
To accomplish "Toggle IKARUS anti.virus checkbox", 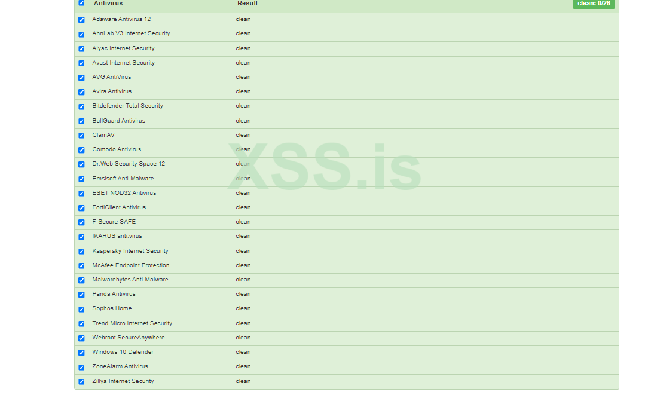I will tap(81, 237).
